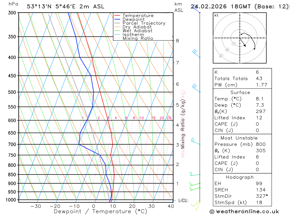Screen dimensions: 293x215
Task: Click the surface Temp value 8.1
Action: [260, 99]
